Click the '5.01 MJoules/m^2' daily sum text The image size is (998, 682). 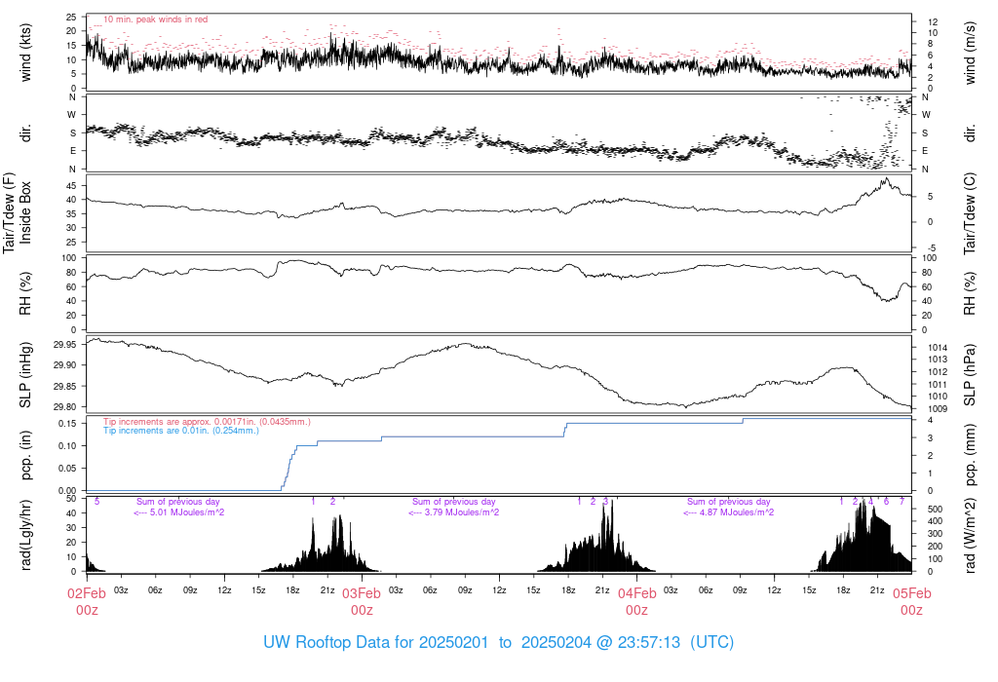(186, 512)
